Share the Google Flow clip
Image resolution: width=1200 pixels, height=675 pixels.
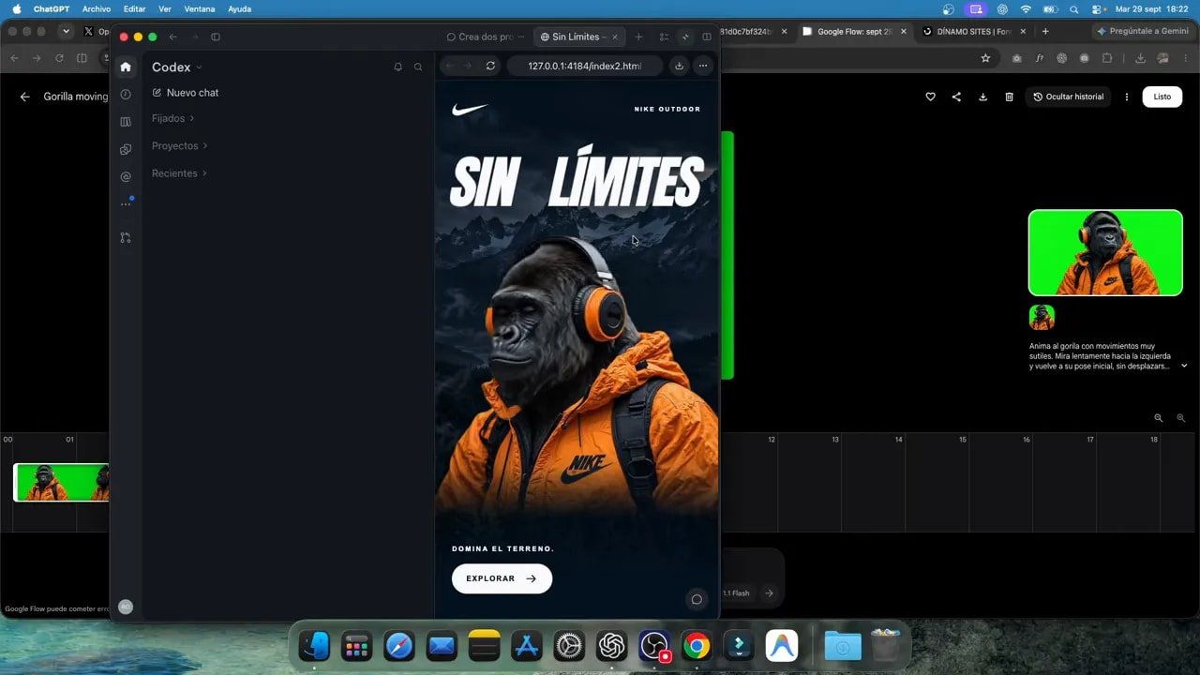point(956,97)
